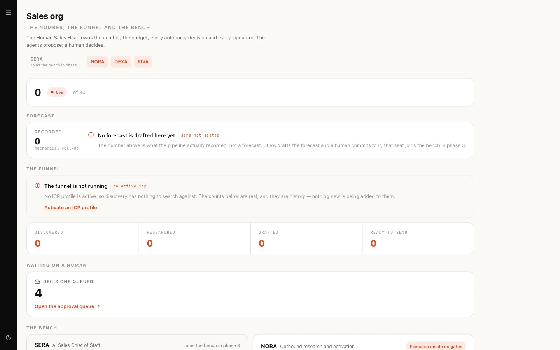Click the inbox icon next to Decisions Queued
The image size is (560, 350).
pyautogui.click(x=37, y=282)
